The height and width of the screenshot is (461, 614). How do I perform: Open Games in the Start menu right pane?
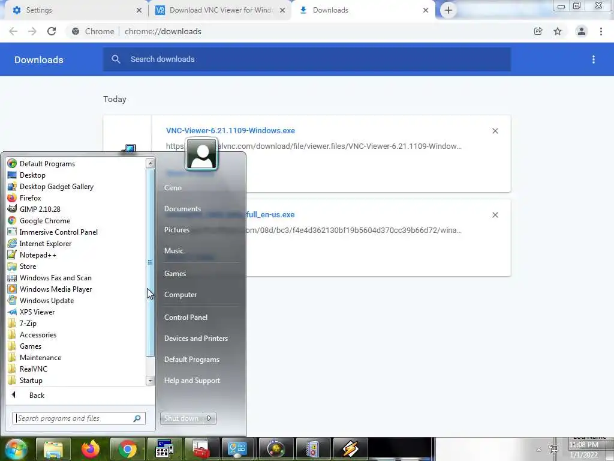174,274
